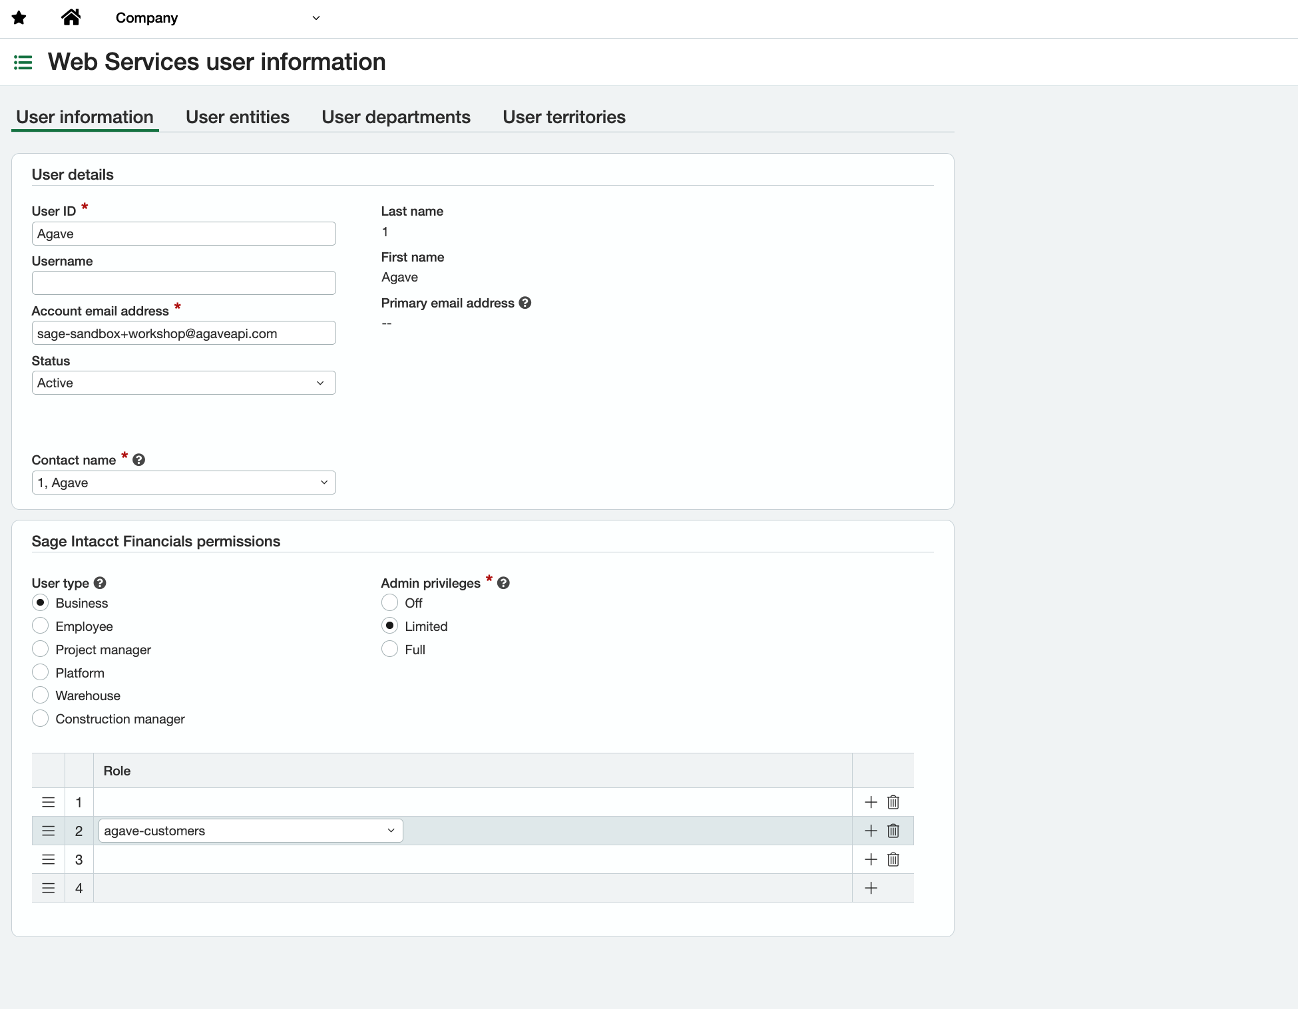Open the agave-customers role dropdown
The width and height of the screenshot is (1298, 1009).
click(251, 831)
